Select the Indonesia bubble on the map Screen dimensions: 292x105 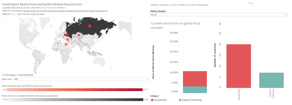tap(93, 53)
